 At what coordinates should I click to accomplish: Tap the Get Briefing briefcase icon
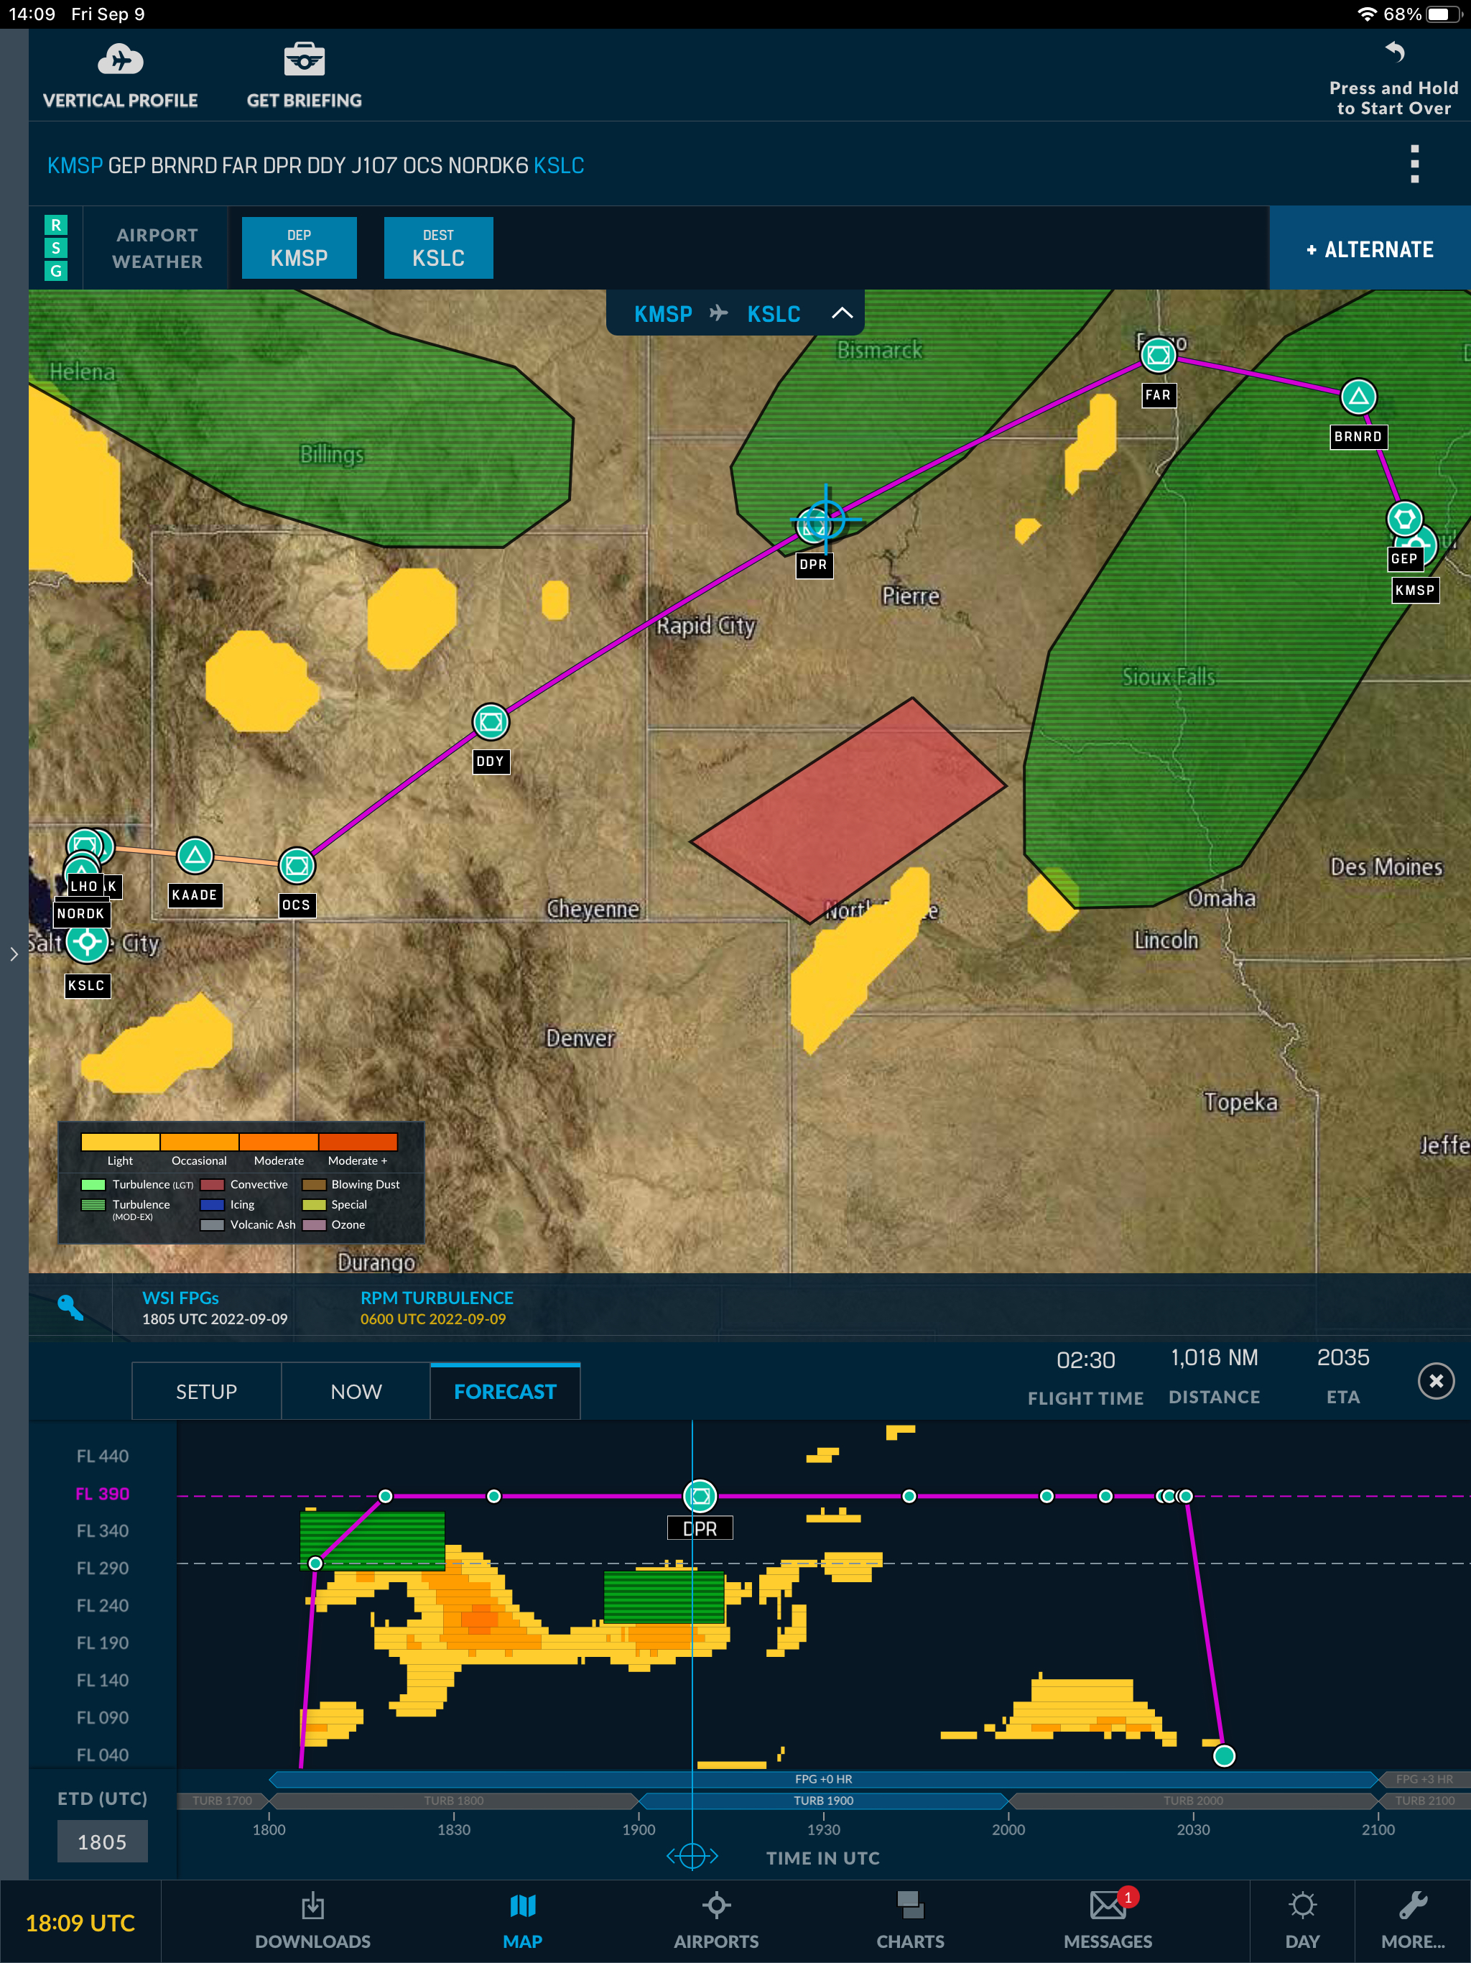[303, 61]
